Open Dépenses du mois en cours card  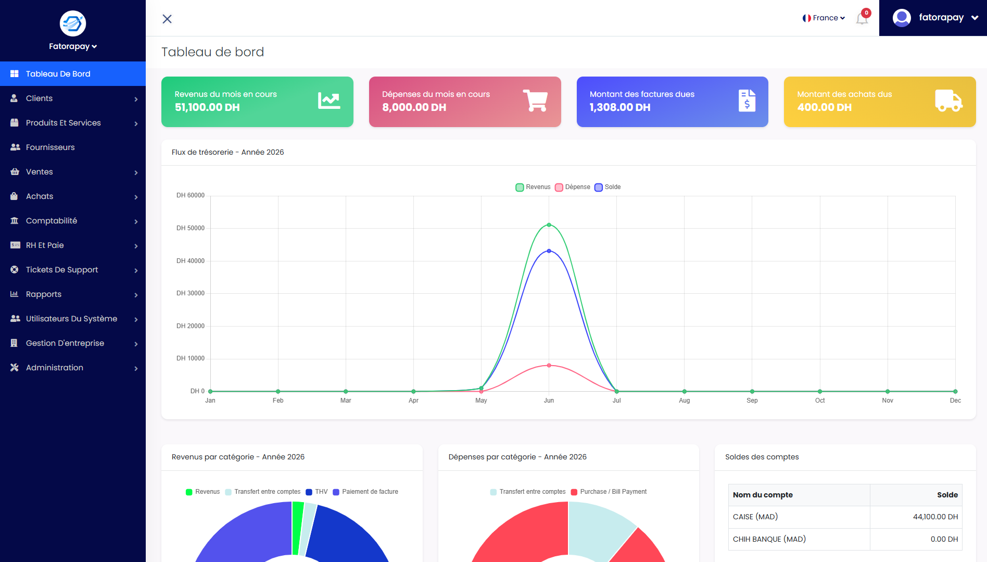coord(465,102)
